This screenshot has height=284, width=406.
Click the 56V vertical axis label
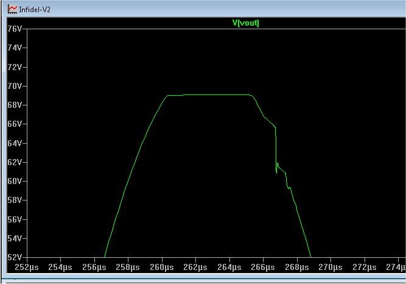pyautogui.click(x=15, y=219)
